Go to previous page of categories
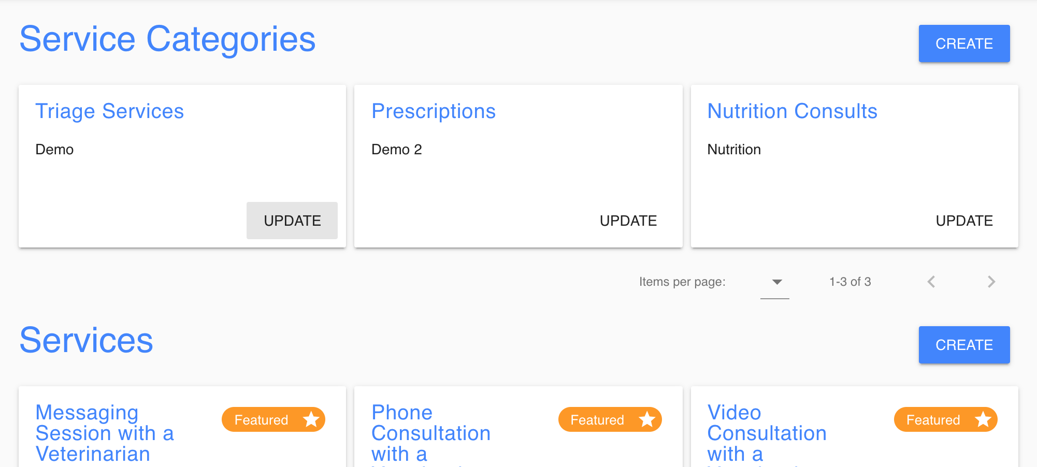The height and width of the screenshot is (467, 1037). point(931,282)
